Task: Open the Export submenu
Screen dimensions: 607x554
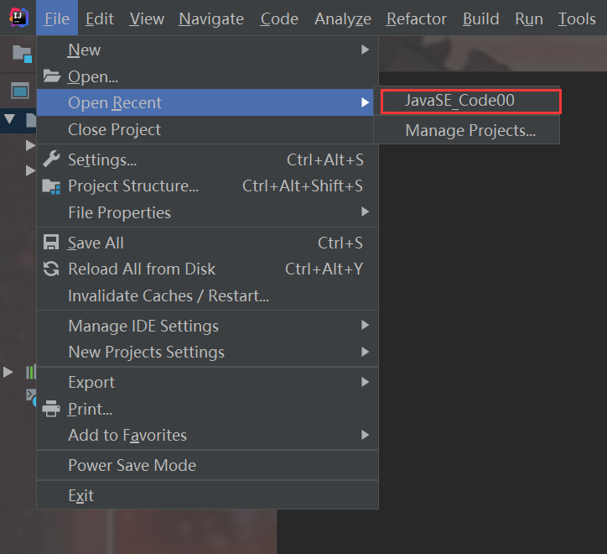Action: coord(365,382)
